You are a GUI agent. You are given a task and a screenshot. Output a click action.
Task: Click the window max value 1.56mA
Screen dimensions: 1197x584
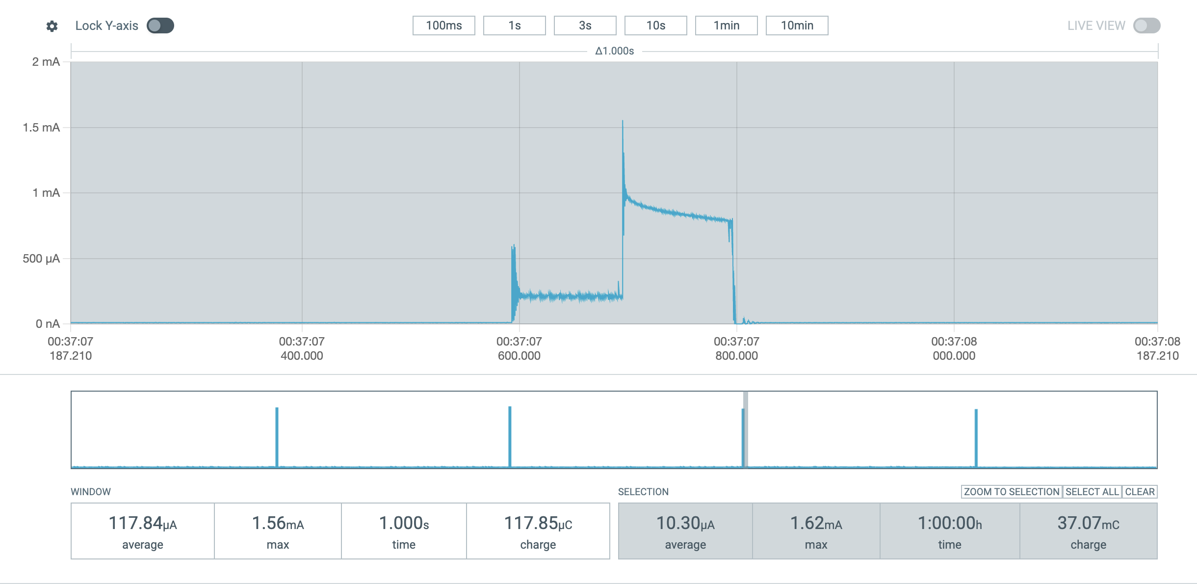278,523
